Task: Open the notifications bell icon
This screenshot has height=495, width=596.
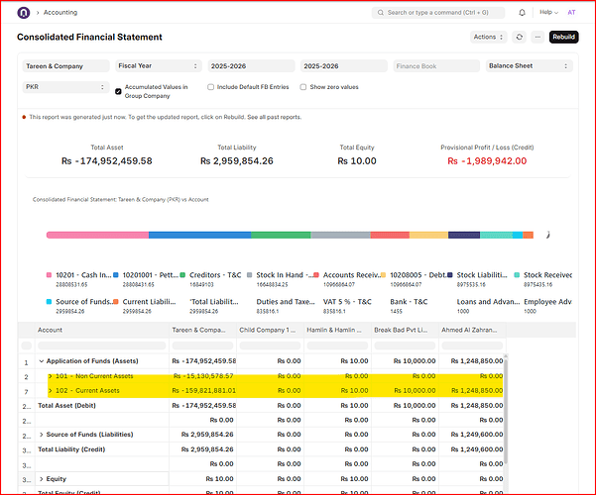Action: [522, 13]
